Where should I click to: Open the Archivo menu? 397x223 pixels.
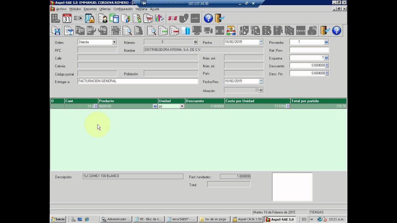click(61, 9)
